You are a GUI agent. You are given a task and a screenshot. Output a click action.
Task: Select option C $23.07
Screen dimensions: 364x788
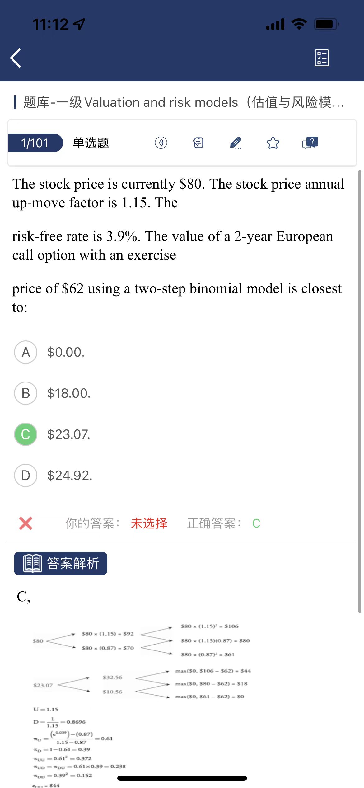click(x=26, y=434)
